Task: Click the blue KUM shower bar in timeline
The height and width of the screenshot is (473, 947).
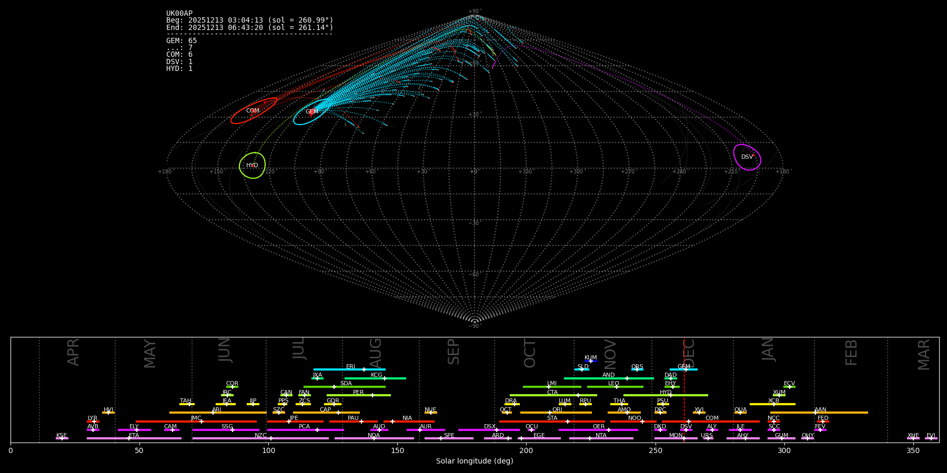Action: tap(590, 361)
